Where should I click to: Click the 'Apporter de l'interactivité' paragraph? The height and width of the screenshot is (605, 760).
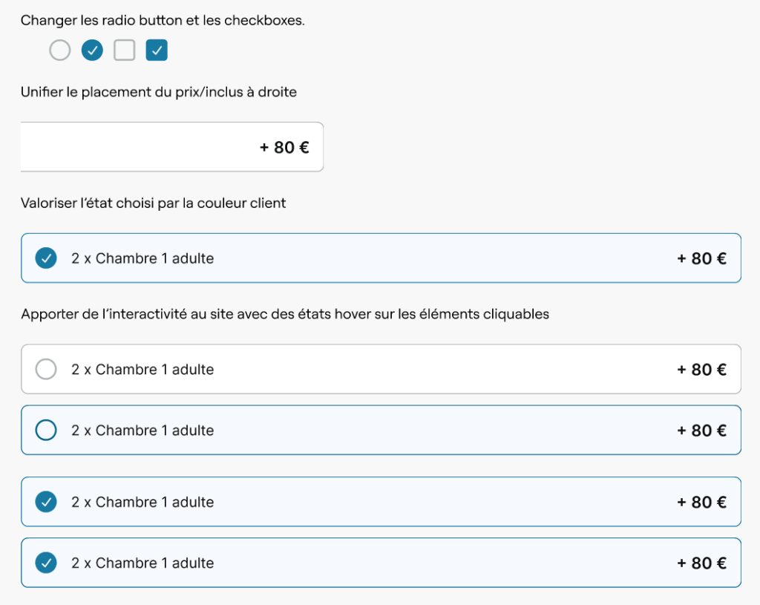285,314
